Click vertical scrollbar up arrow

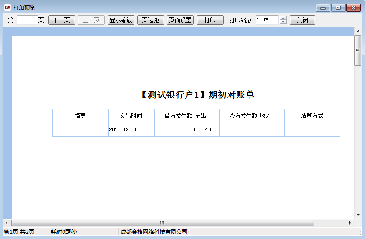(x=358, y=31)
